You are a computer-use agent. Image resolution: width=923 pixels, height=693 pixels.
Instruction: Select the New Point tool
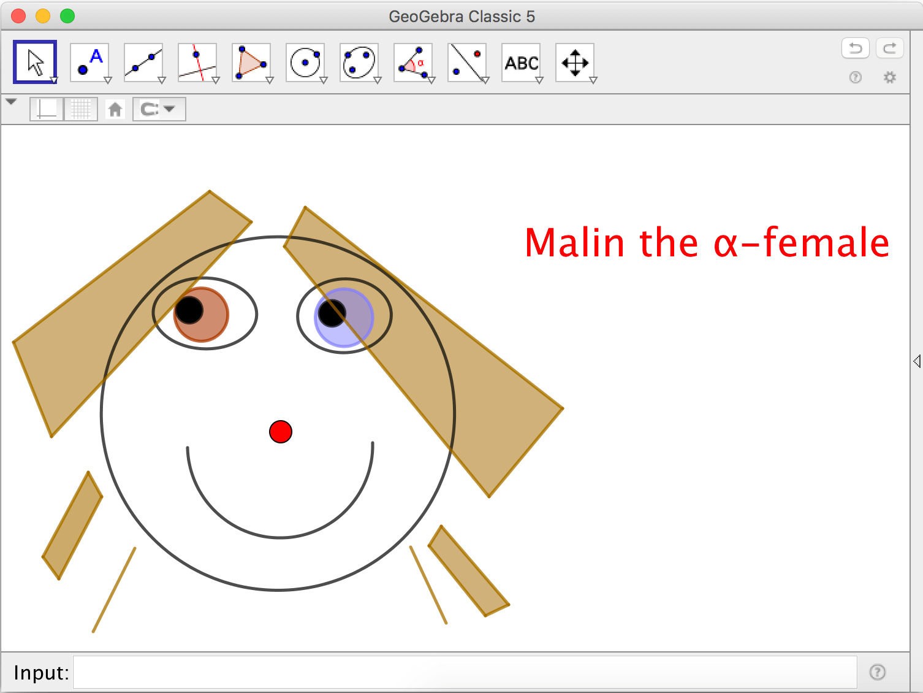pos(89,62)
